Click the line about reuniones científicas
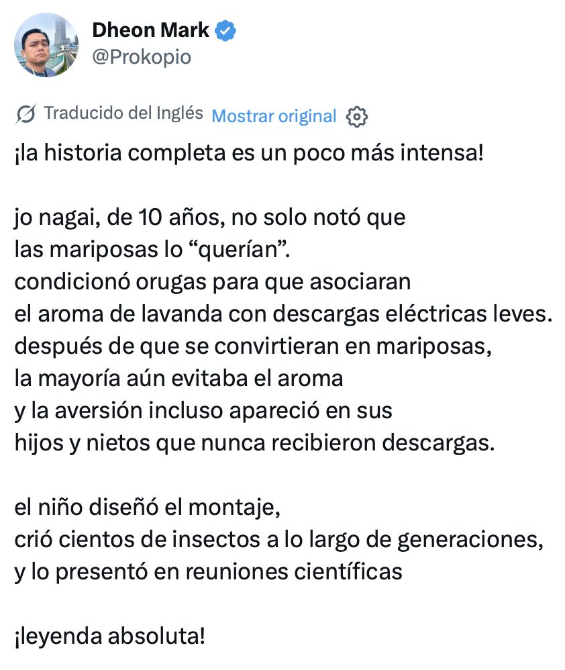The width and height of the screenshot is (565, 670). click(x=209, y=572)
